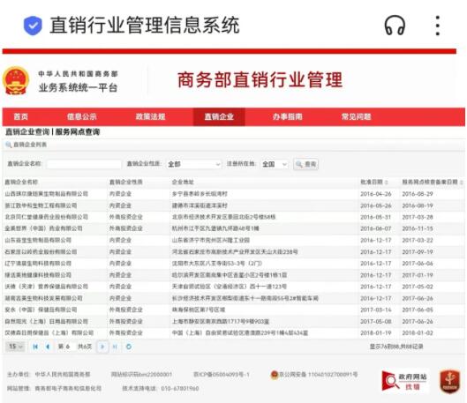Click the 直销企业名称 column header

point(21,182)
